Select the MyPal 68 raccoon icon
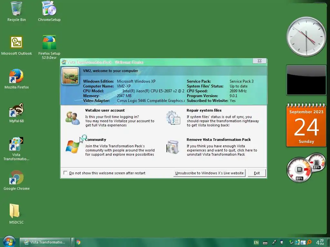330x247 pixels. 16,110
